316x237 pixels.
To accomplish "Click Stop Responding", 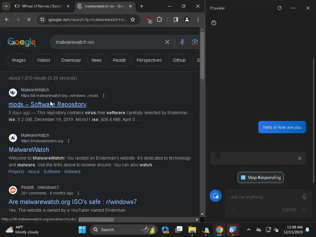I will [x=260, y=177].
